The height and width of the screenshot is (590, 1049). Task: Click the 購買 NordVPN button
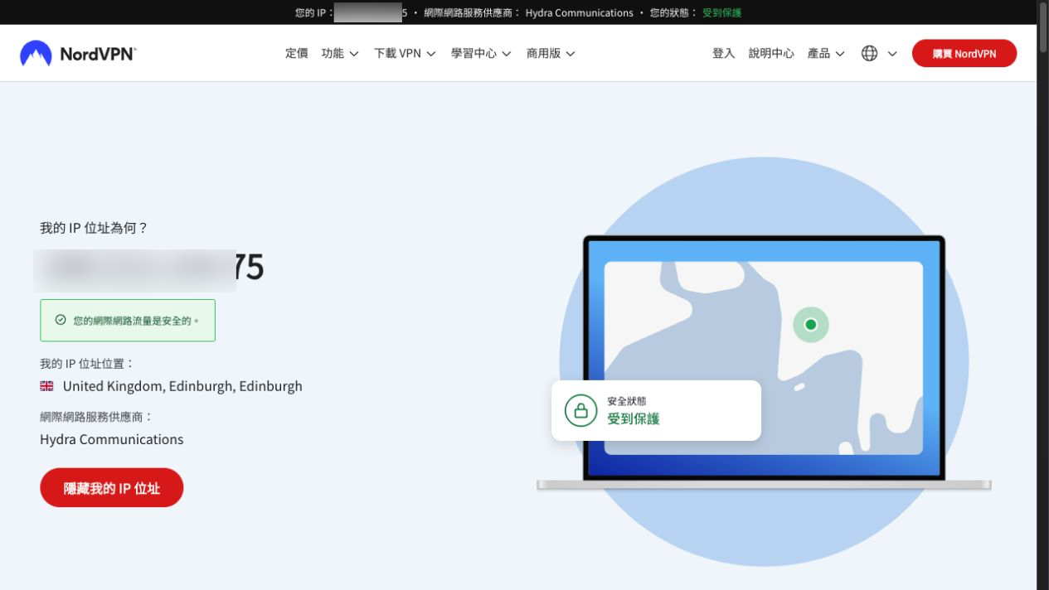click(x=964, y=54)
